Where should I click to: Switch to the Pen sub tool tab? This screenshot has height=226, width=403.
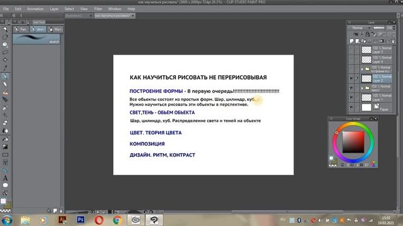point(21,30)
